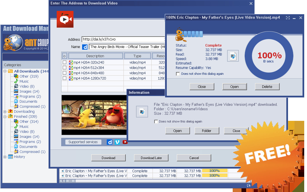Image resolution: width=307 pixels, height=192 pixels.
Task: Select the Other (319) category icon
Action: (16, 76)
